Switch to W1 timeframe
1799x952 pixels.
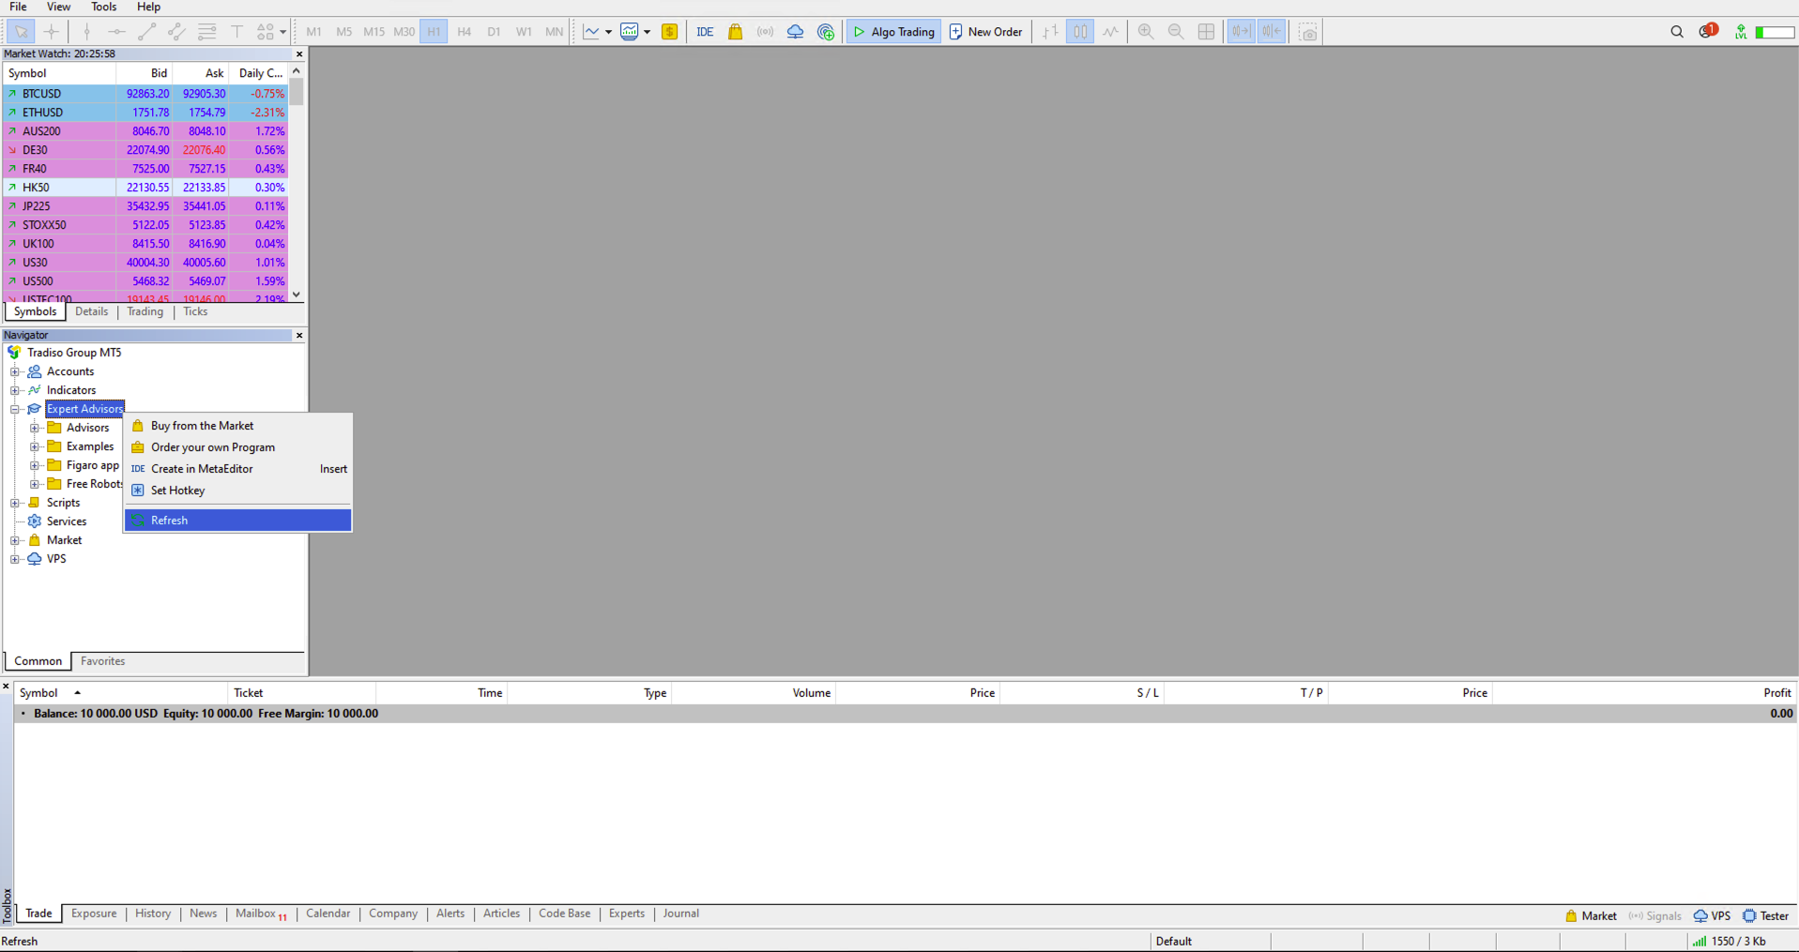pyautogui.click(x=524, y=32)
